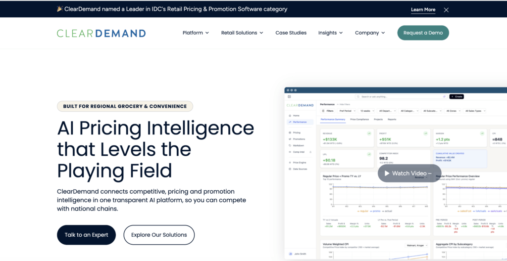Open the Pref Period dropdown
The image size is (507, 261).
coord(347,111)
